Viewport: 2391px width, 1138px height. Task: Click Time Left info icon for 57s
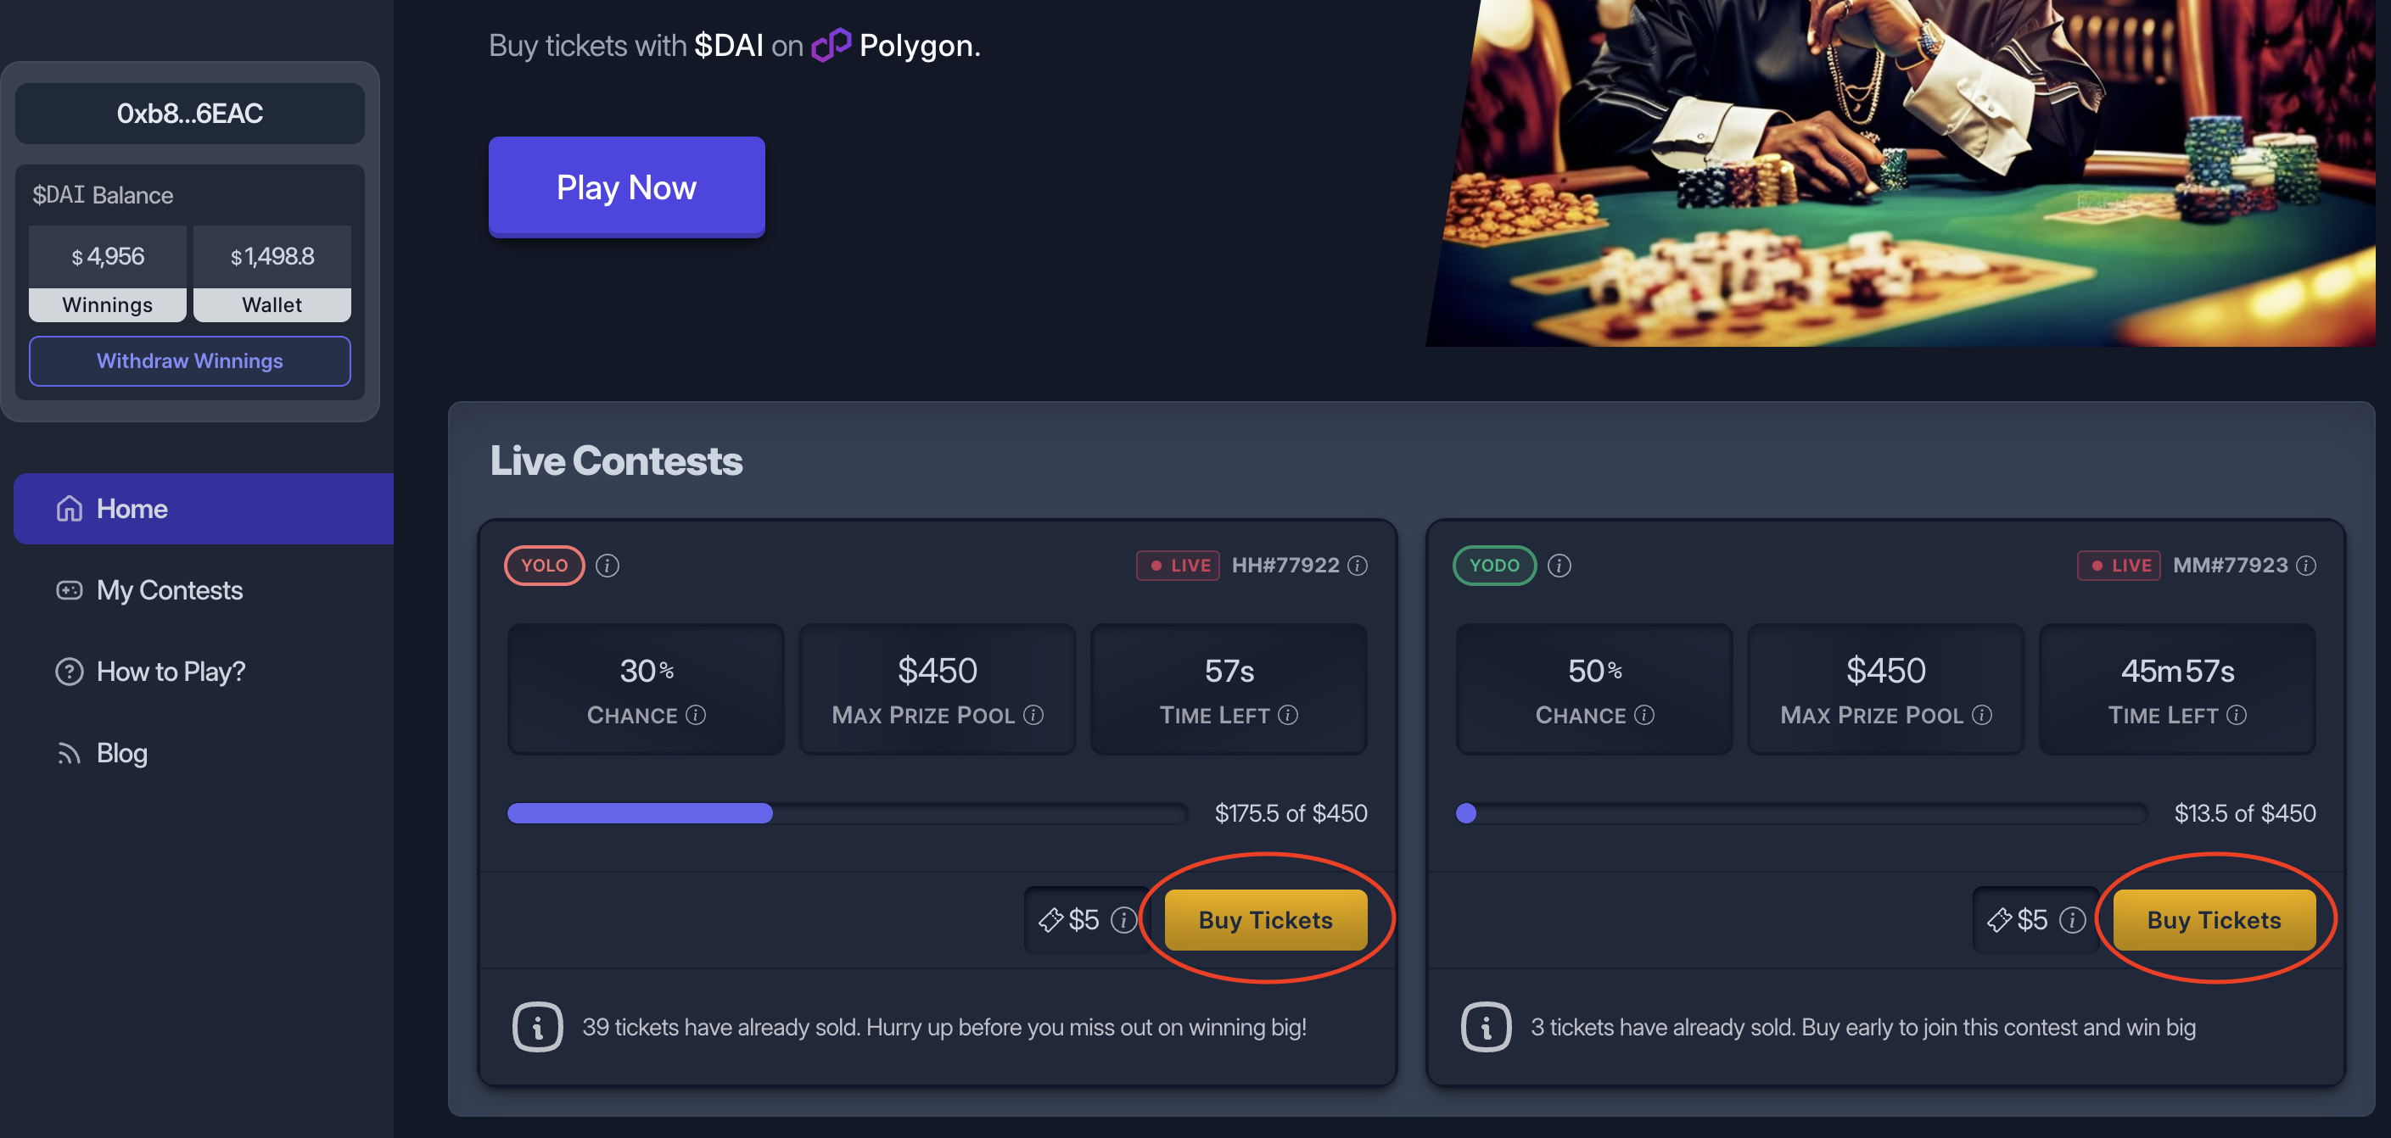coord(1287,715)
